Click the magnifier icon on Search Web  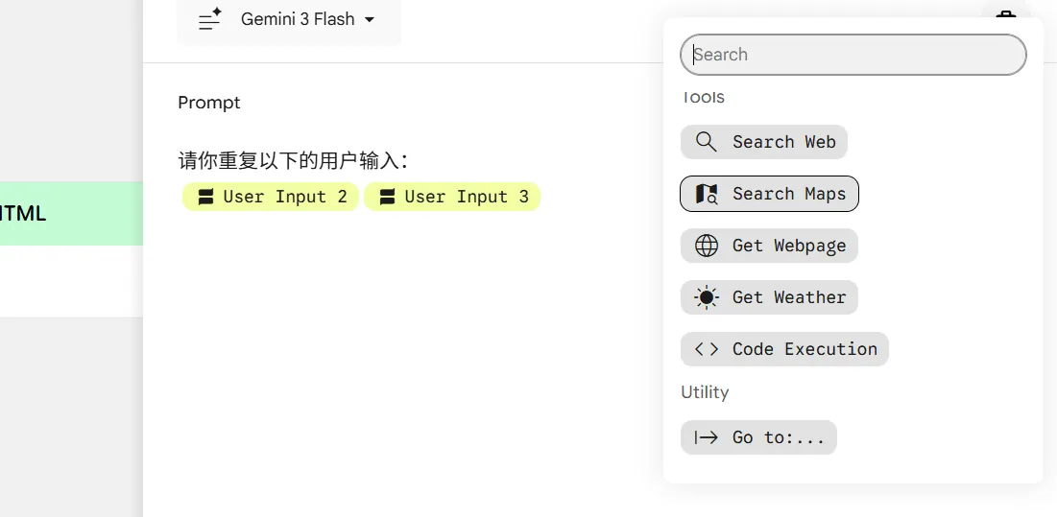click(707, 142)
